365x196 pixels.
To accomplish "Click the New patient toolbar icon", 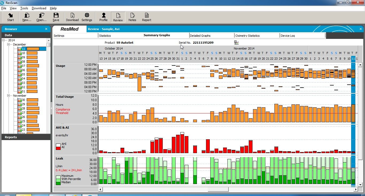I will pos(27,17).
